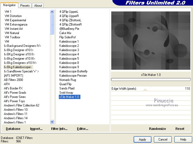This screenshot has width=193, height=144.
Task: Select the xTile Maker 1.0 filter
Action: [69, 97]
